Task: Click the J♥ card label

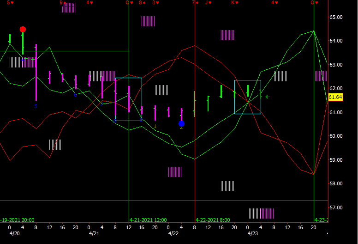Action: [209, 2]
